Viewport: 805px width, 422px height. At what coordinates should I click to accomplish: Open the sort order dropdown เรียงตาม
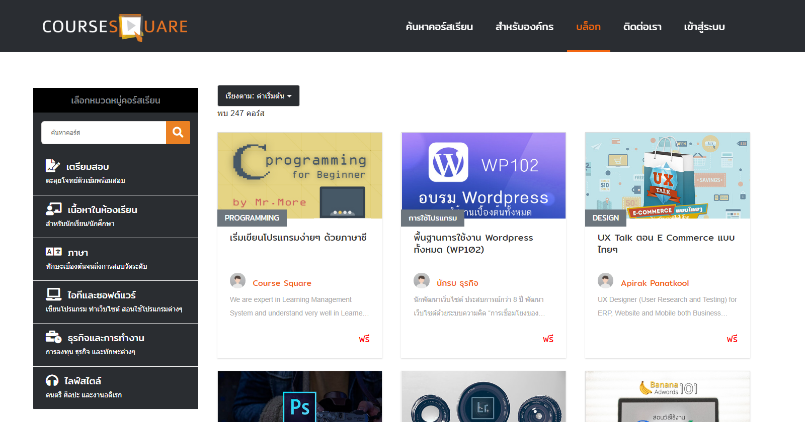click(259, 96)
